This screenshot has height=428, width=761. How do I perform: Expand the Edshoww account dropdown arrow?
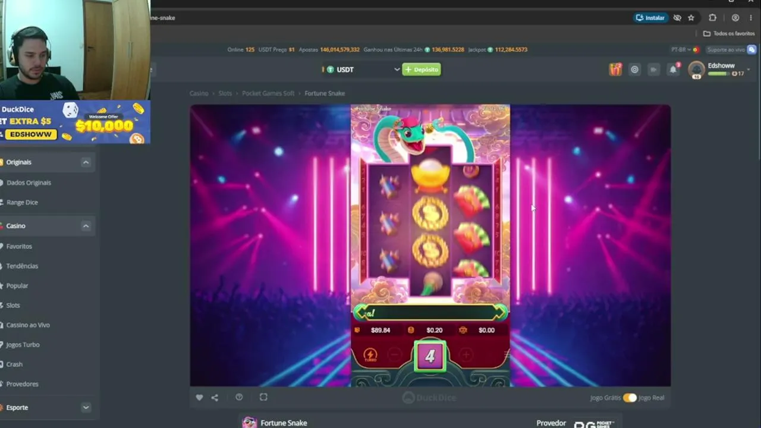pyautogui.click(x=748, y=70)
